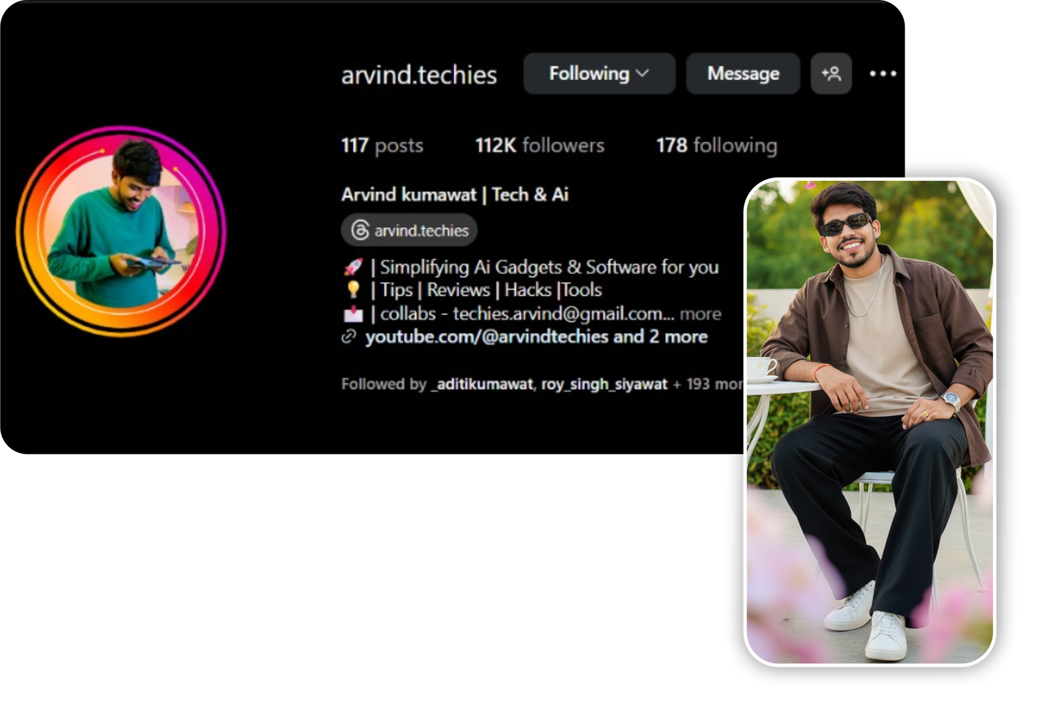Expand the bio with the 'more' link
The image size is (1042, 705).
[x=700, y=314]
